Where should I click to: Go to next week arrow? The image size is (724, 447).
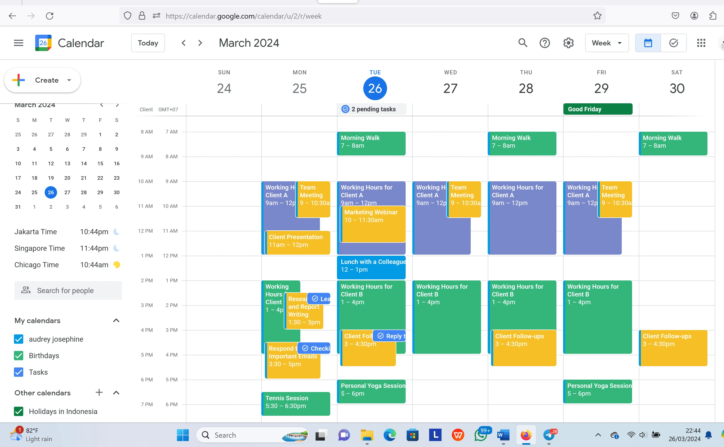tap(200, 43)
